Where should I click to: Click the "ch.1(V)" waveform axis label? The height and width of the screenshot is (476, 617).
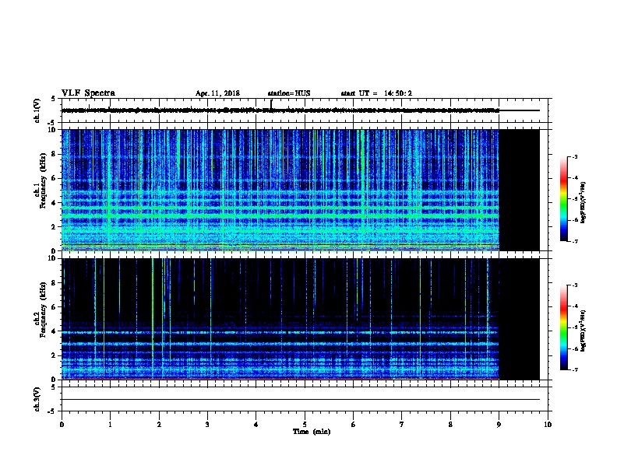pyautogui.click(x=37, y=110)
